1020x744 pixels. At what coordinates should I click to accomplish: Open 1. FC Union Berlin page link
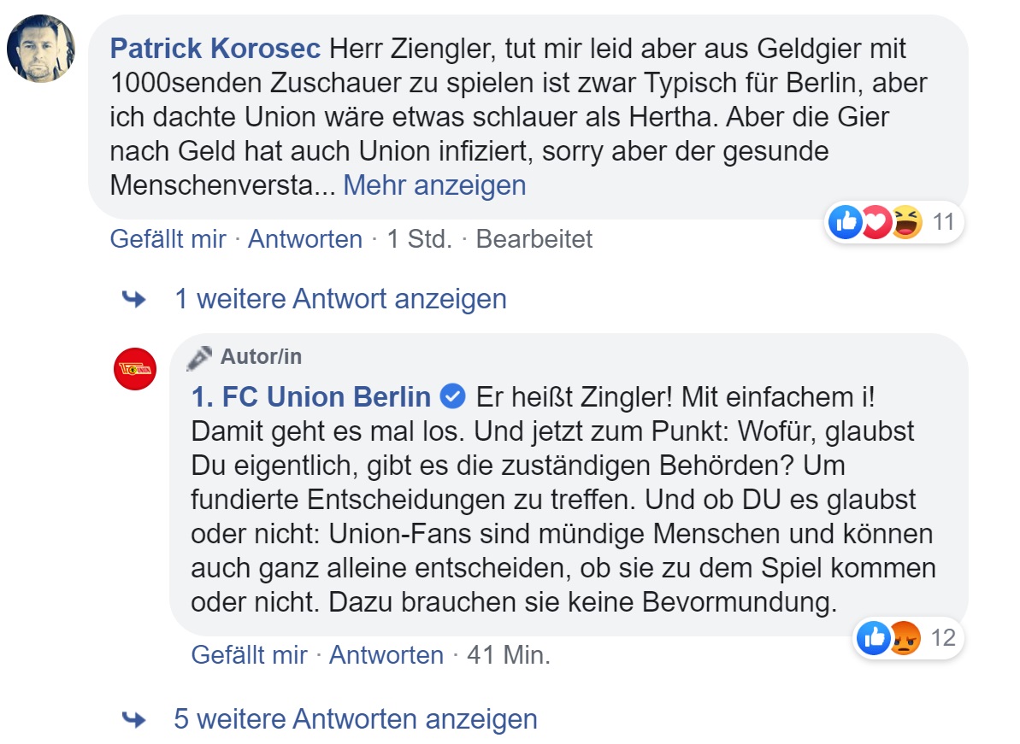[x=311, y=397]
